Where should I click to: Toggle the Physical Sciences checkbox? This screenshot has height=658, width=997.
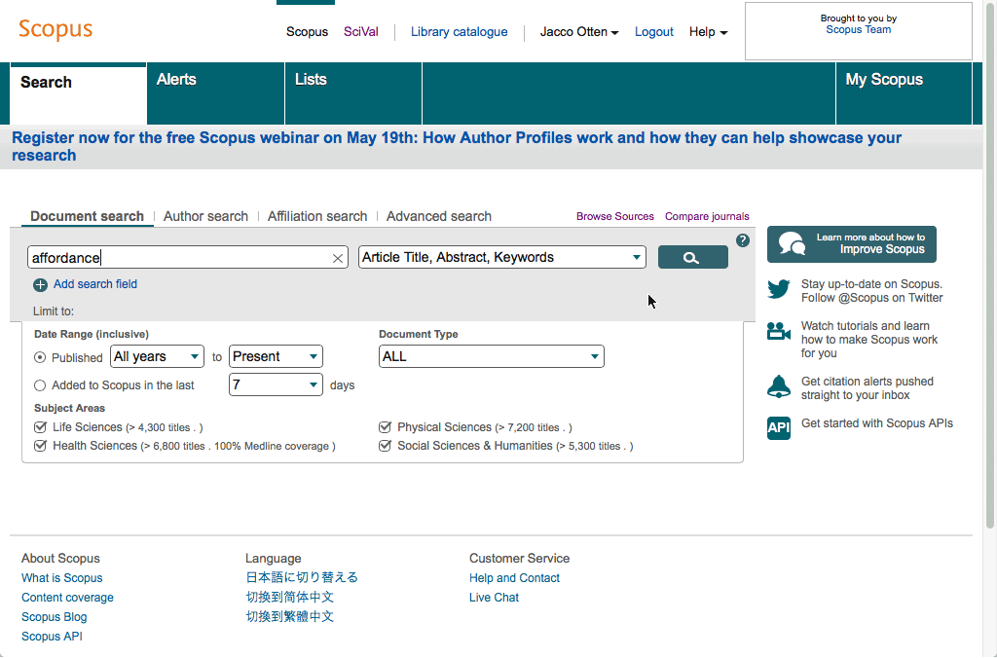[385, 427]
